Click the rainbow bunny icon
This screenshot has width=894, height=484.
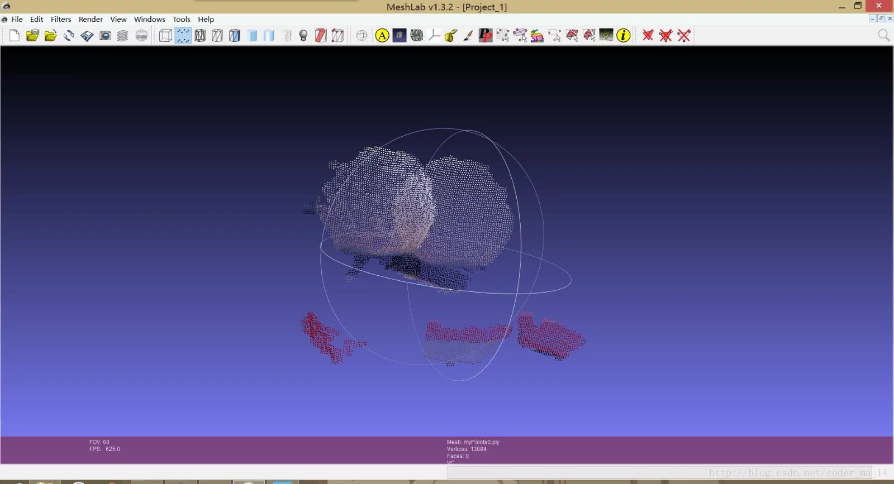[538, 36]
